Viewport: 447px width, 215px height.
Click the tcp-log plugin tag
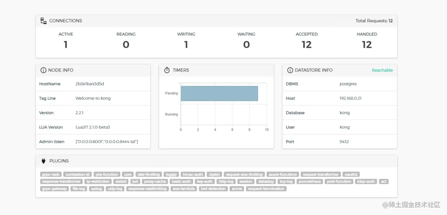click(x=287, y=182)
